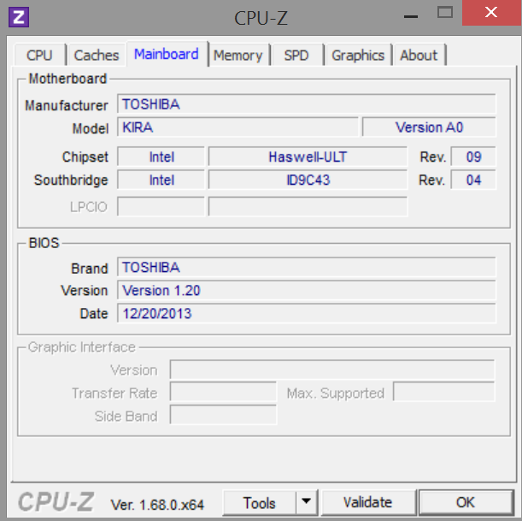Click the BIOS Version 1.20 field
Viewport: 522px width, 521px height.
(x=306, y=290)
